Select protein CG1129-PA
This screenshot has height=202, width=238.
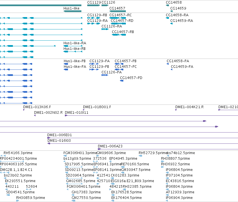[x=99, y=61]
